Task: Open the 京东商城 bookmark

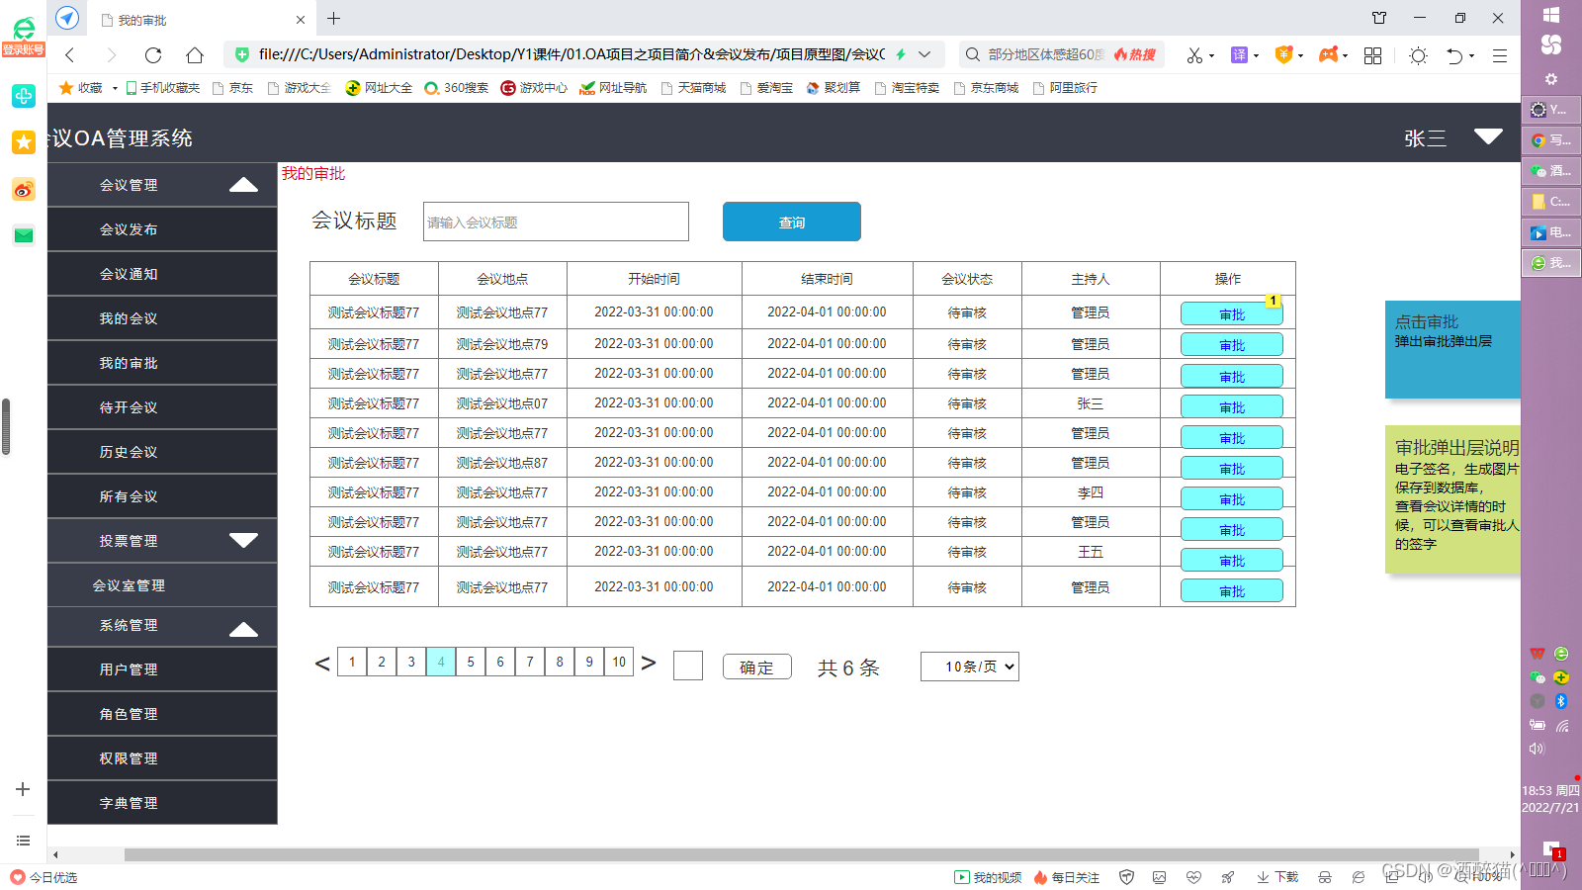Action: [x=986, y=88]
